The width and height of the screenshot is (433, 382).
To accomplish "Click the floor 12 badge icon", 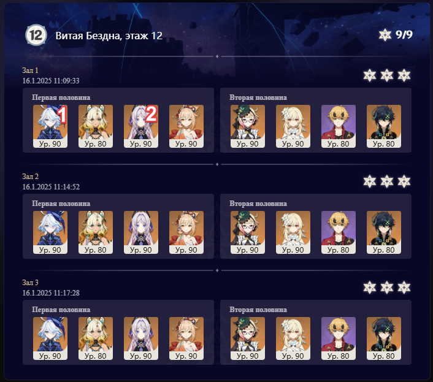I will [x=36, y=35].
